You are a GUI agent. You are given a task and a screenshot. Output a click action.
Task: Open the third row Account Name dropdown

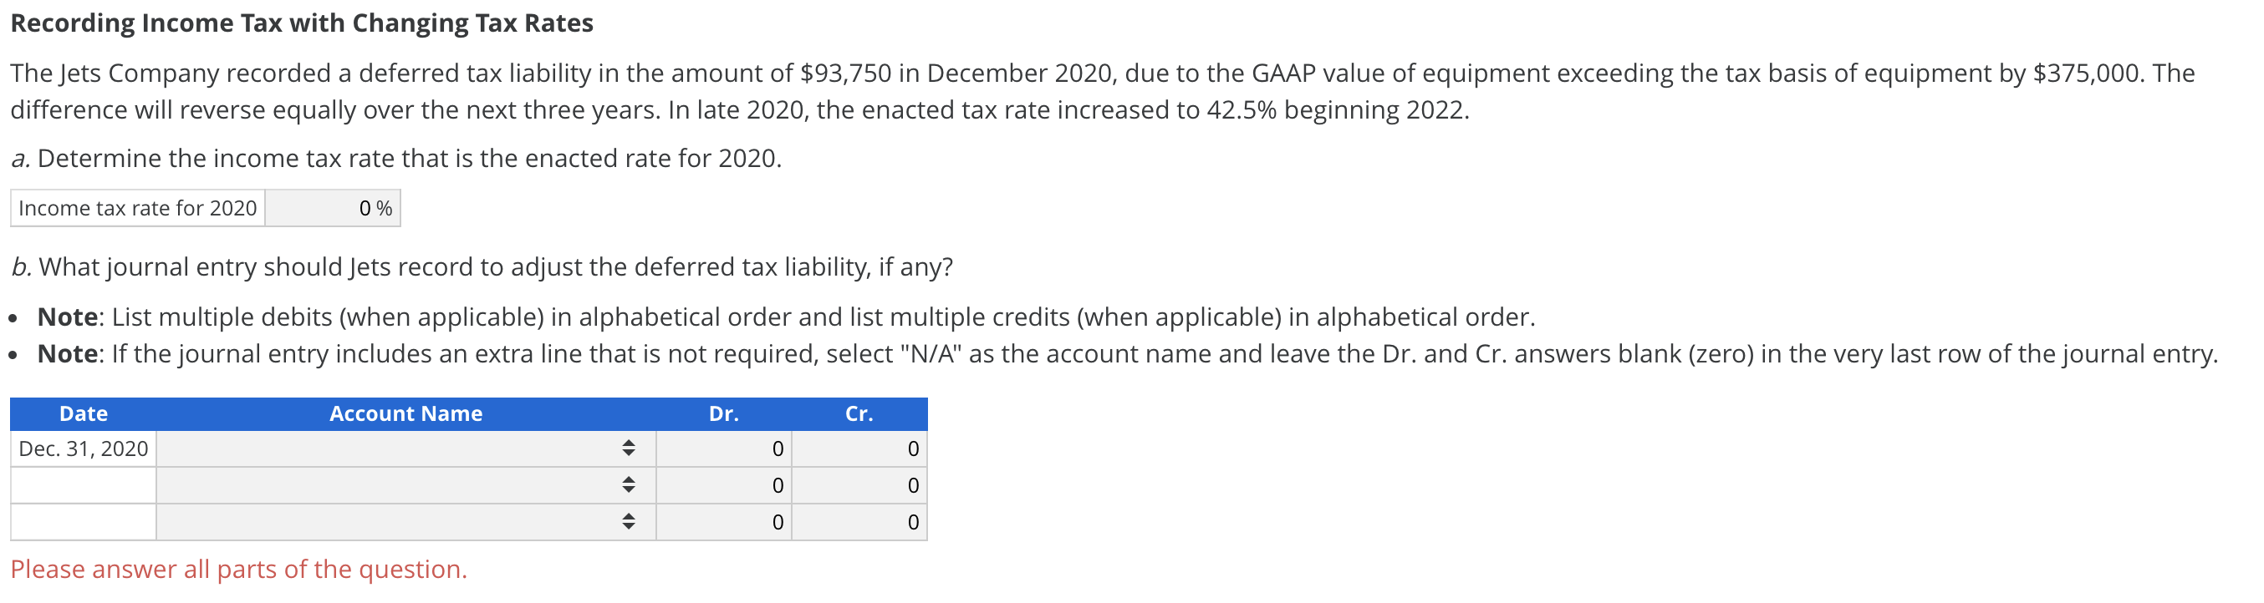pos(405,522)
